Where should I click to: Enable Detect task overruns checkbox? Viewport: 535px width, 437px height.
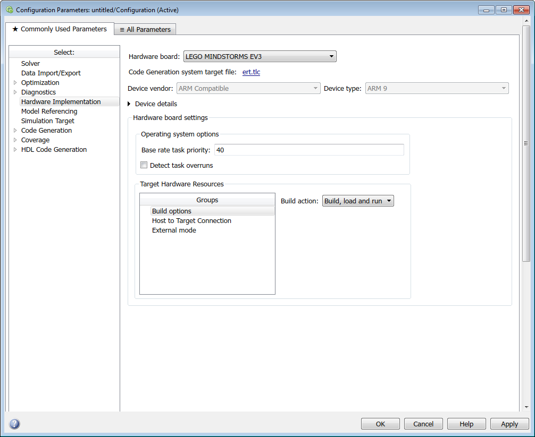144,165
